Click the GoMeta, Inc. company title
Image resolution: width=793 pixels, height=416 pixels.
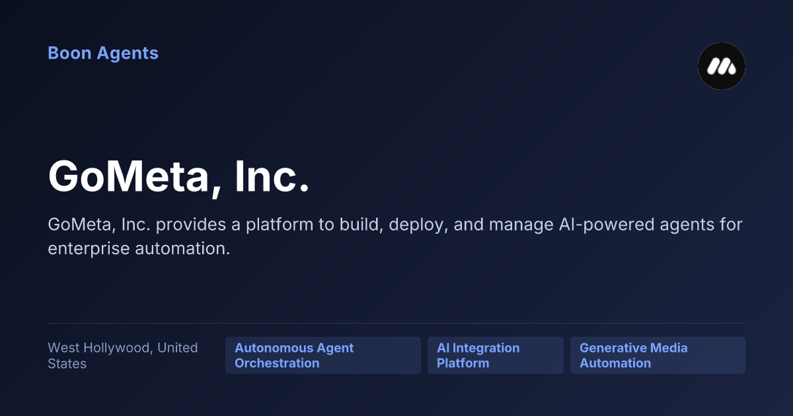tap(179, 176)
